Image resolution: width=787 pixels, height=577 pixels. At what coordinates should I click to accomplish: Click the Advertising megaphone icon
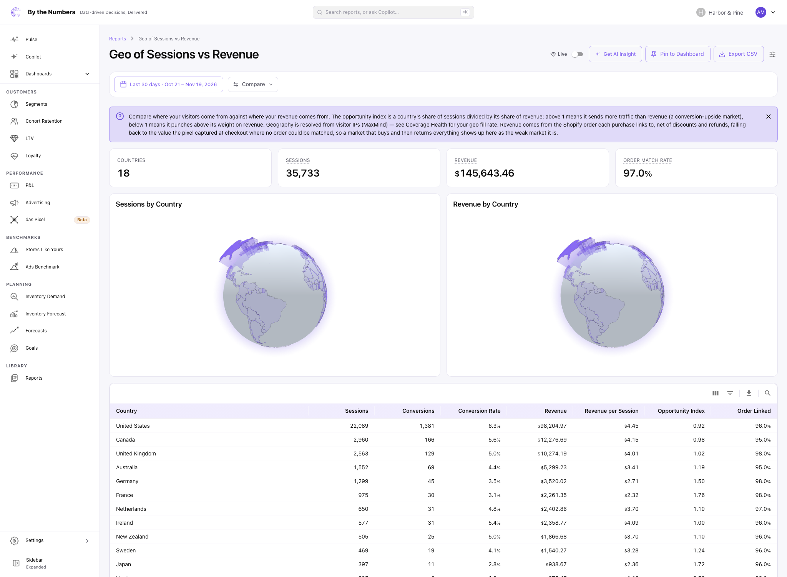[x=14, y=203]
